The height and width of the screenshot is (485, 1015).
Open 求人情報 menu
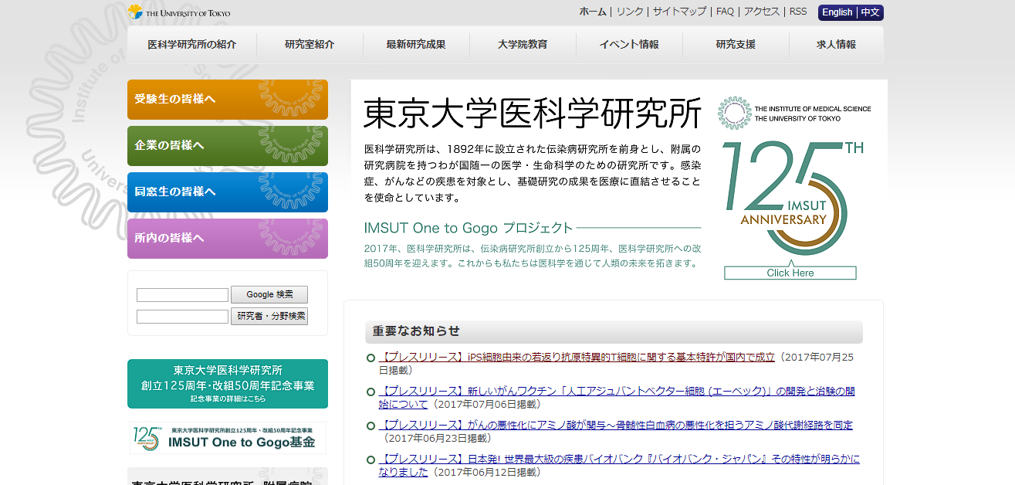tap(836, 45)
